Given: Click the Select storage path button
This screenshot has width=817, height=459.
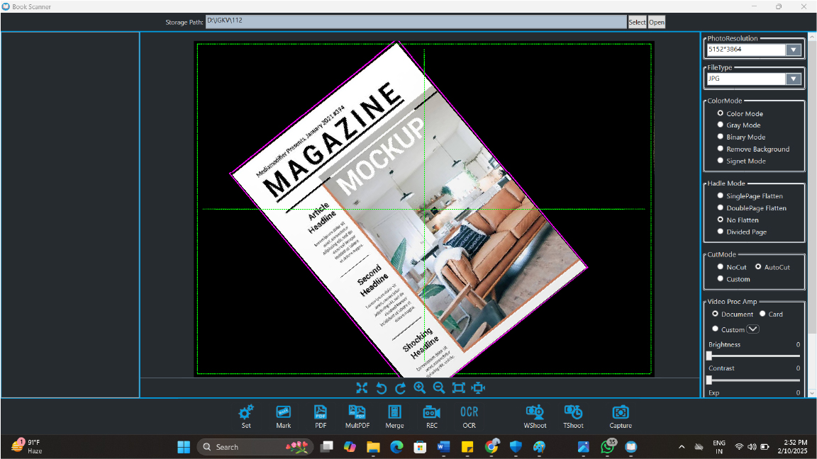Looking at the screenshot, I should pos(637,22).
